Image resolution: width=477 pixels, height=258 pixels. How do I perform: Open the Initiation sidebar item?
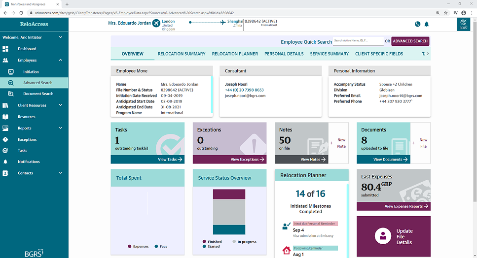point(34,71)
